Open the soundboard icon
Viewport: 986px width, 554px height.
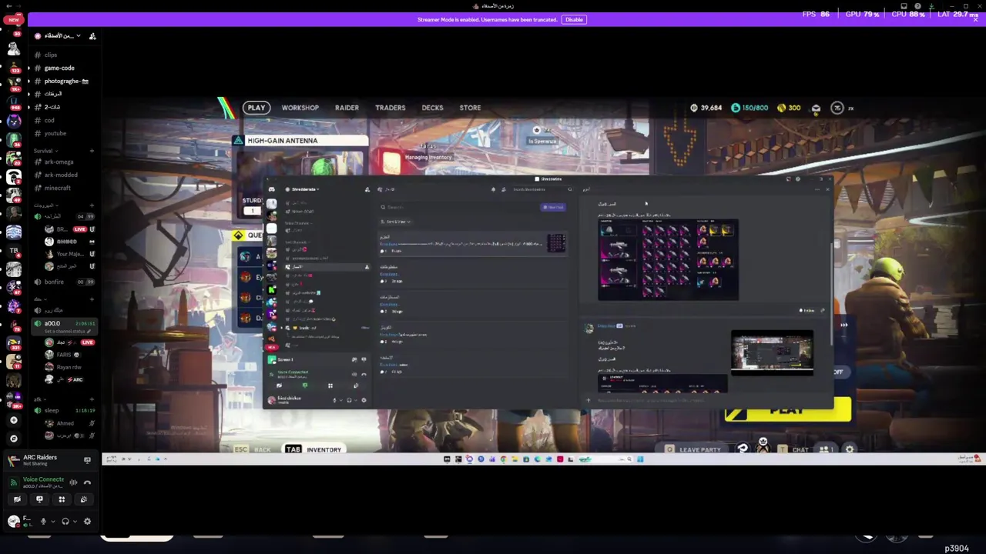[x=84, y=499]
